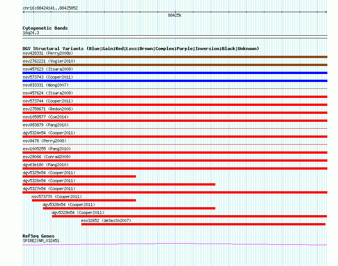Open variant nsv573744 (Cooper2011) label

48,101
